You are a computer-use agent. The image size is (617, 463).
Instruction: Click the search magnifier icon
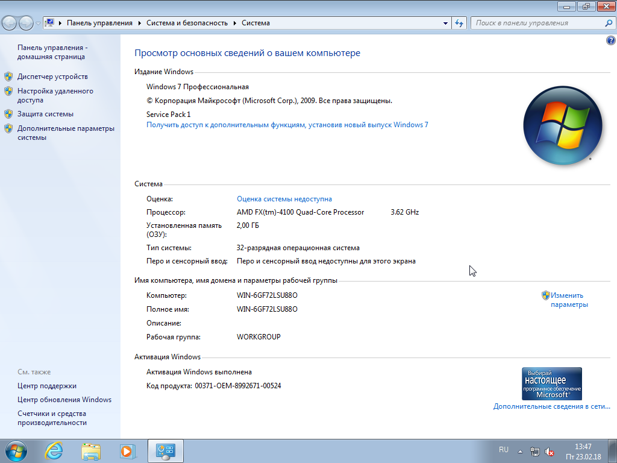click(609, 24)
